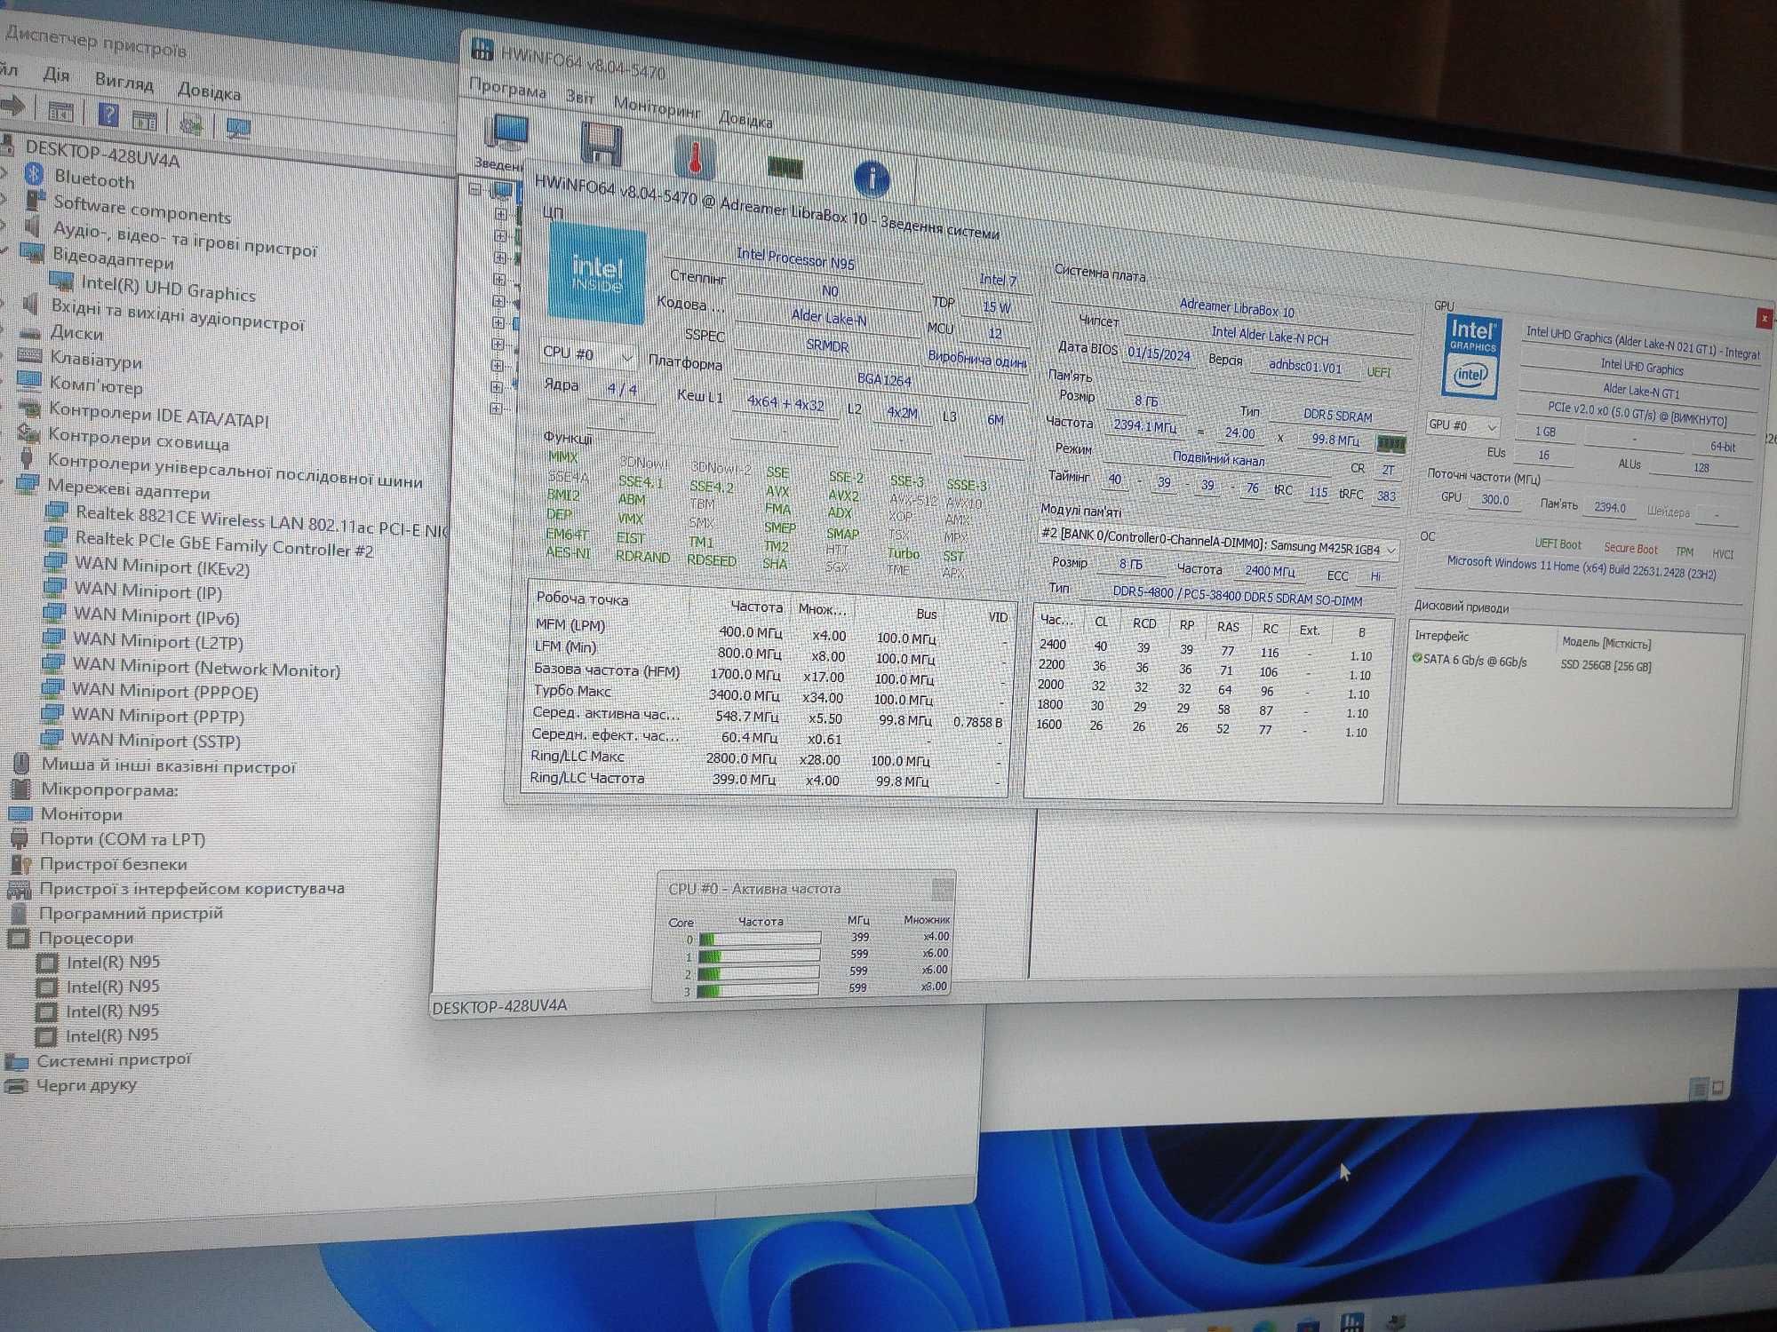This screenshot has width=1777, height=1332.
Task: Click the Intel Processor N95 name field
Action: 795,259
